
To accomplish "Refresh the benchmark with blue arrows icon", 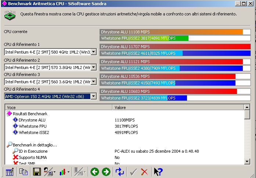I will [120, 172].
